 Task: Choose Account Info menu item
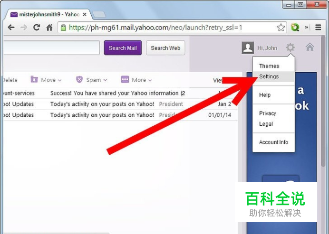point(273,142)
